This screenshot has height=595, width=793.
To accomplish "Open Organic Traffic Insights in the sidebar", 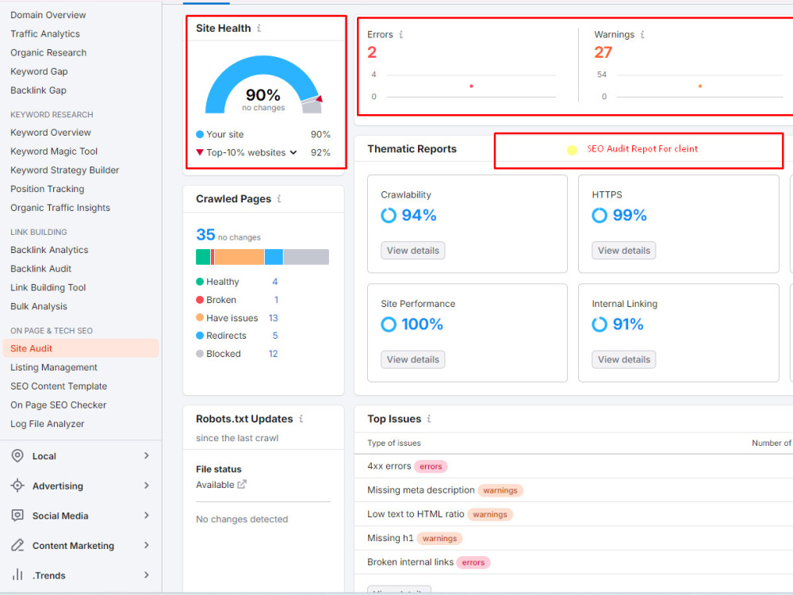I will [60, 208].
